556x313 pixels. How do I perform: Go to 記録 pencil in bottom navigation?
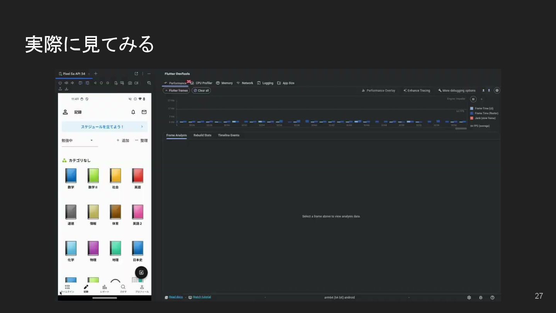(86, 289)
